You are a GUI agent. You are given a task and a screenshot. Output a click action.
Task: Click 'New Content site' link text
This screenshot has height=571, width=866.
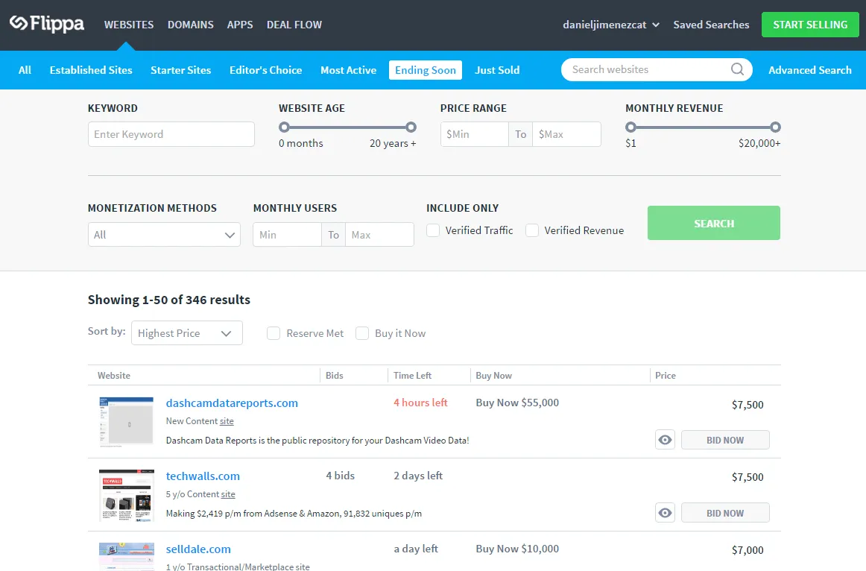pyautogui.click(x=200, y=420)
